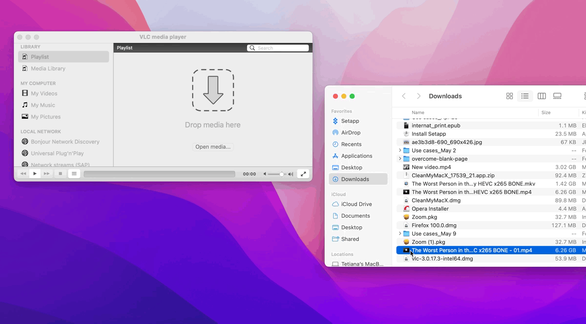Screen dimensions: 586x324
Task: Switch Finder to list view
Action: click(525, 96)
